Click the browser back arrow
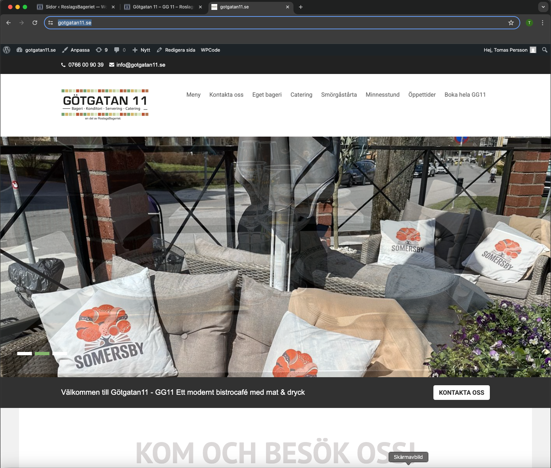This screenshot has width=551, height=468. pos(8,23)
